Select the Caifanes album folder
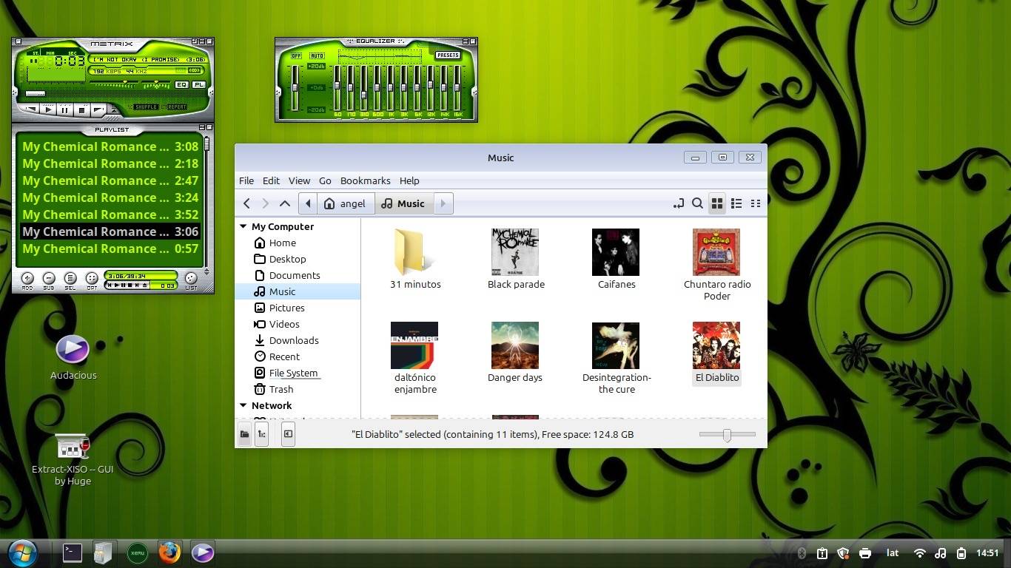1011x568 pixels. 617,259
